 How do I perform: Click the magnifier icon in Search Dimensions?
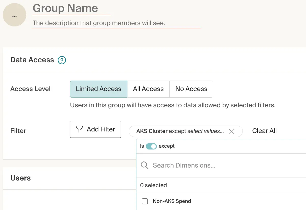[145, 166]
